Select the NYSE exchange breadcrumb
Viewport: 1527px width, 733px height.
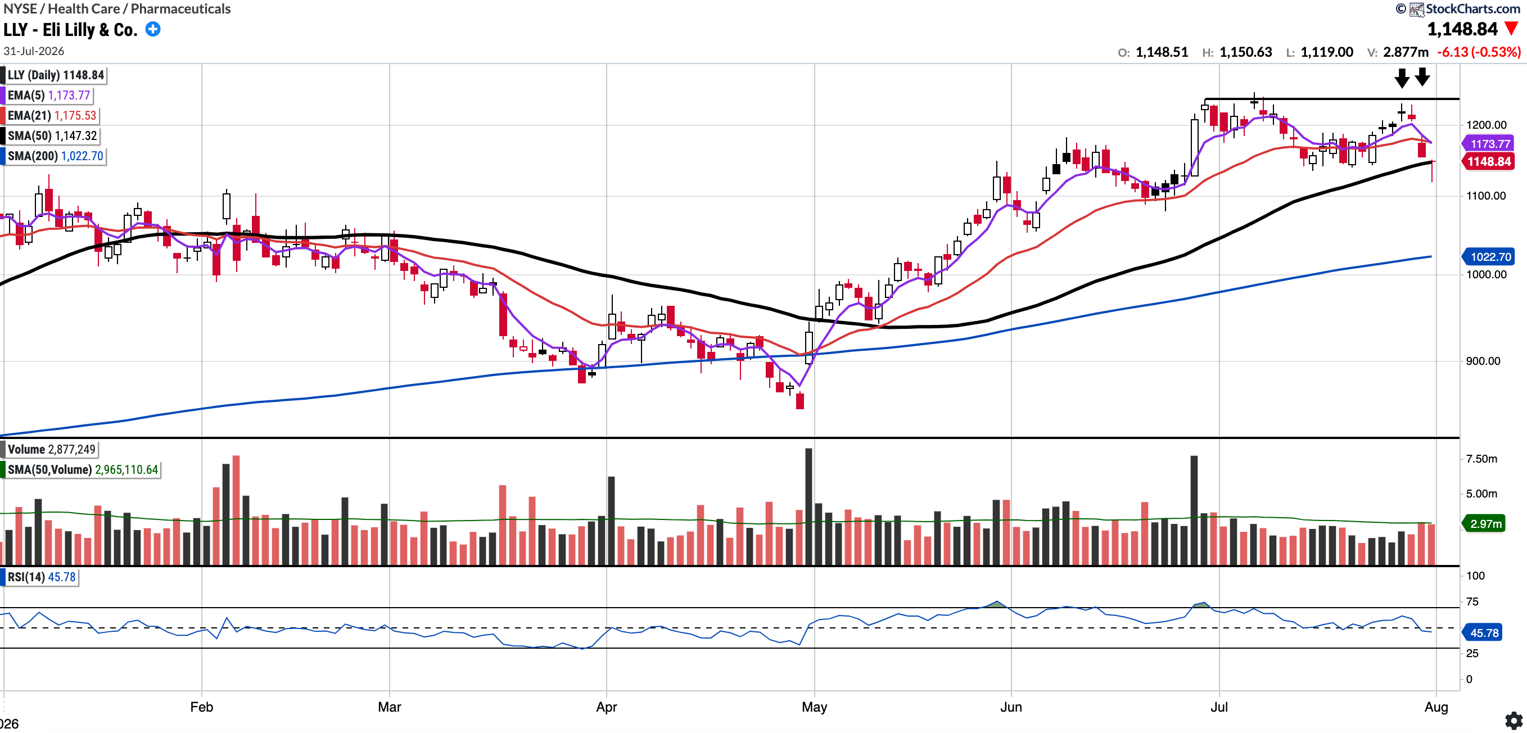[20, 9]
